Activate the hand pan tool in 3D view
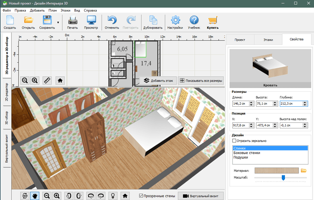The image size is (314, 200). [35, 196]
